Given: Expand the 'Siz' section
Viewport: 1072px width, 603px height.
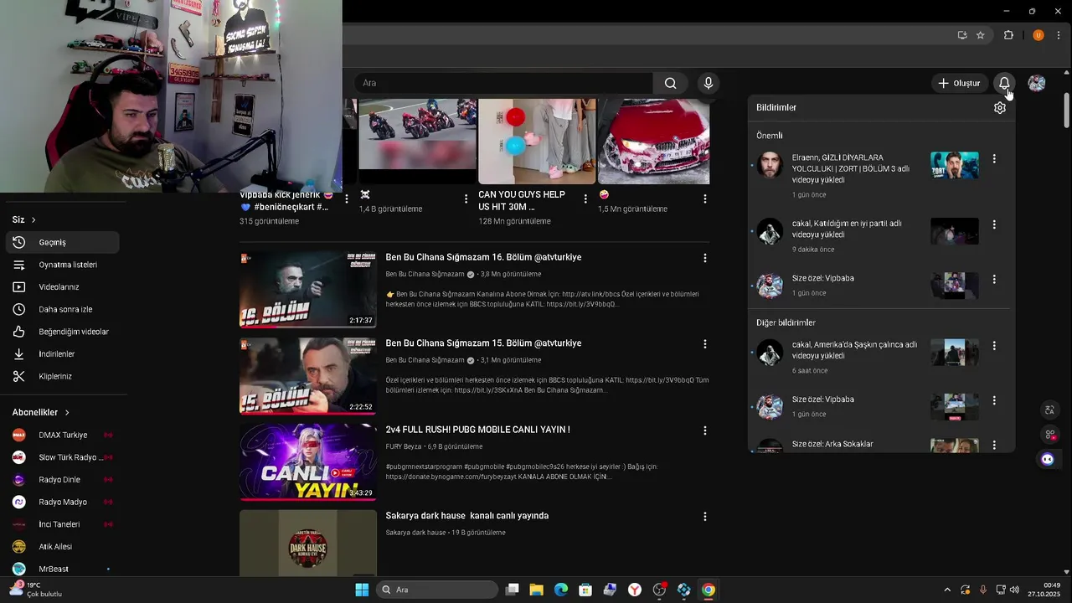Looking at the screenshot, I should coord(24,219).
